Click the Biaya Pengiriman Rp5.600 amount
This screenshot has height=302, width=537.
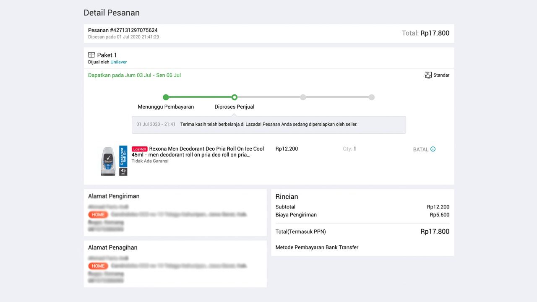(x=439, y=215)
